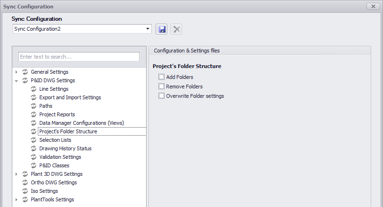Select P&ID DWG Settings tree item
This screenshot has height=207, width=383.
pyautogui.click(x=53, y=80)
